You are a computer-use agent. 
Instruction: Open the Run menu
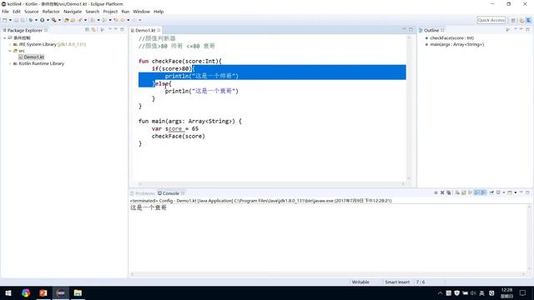[x=125, y=12]
